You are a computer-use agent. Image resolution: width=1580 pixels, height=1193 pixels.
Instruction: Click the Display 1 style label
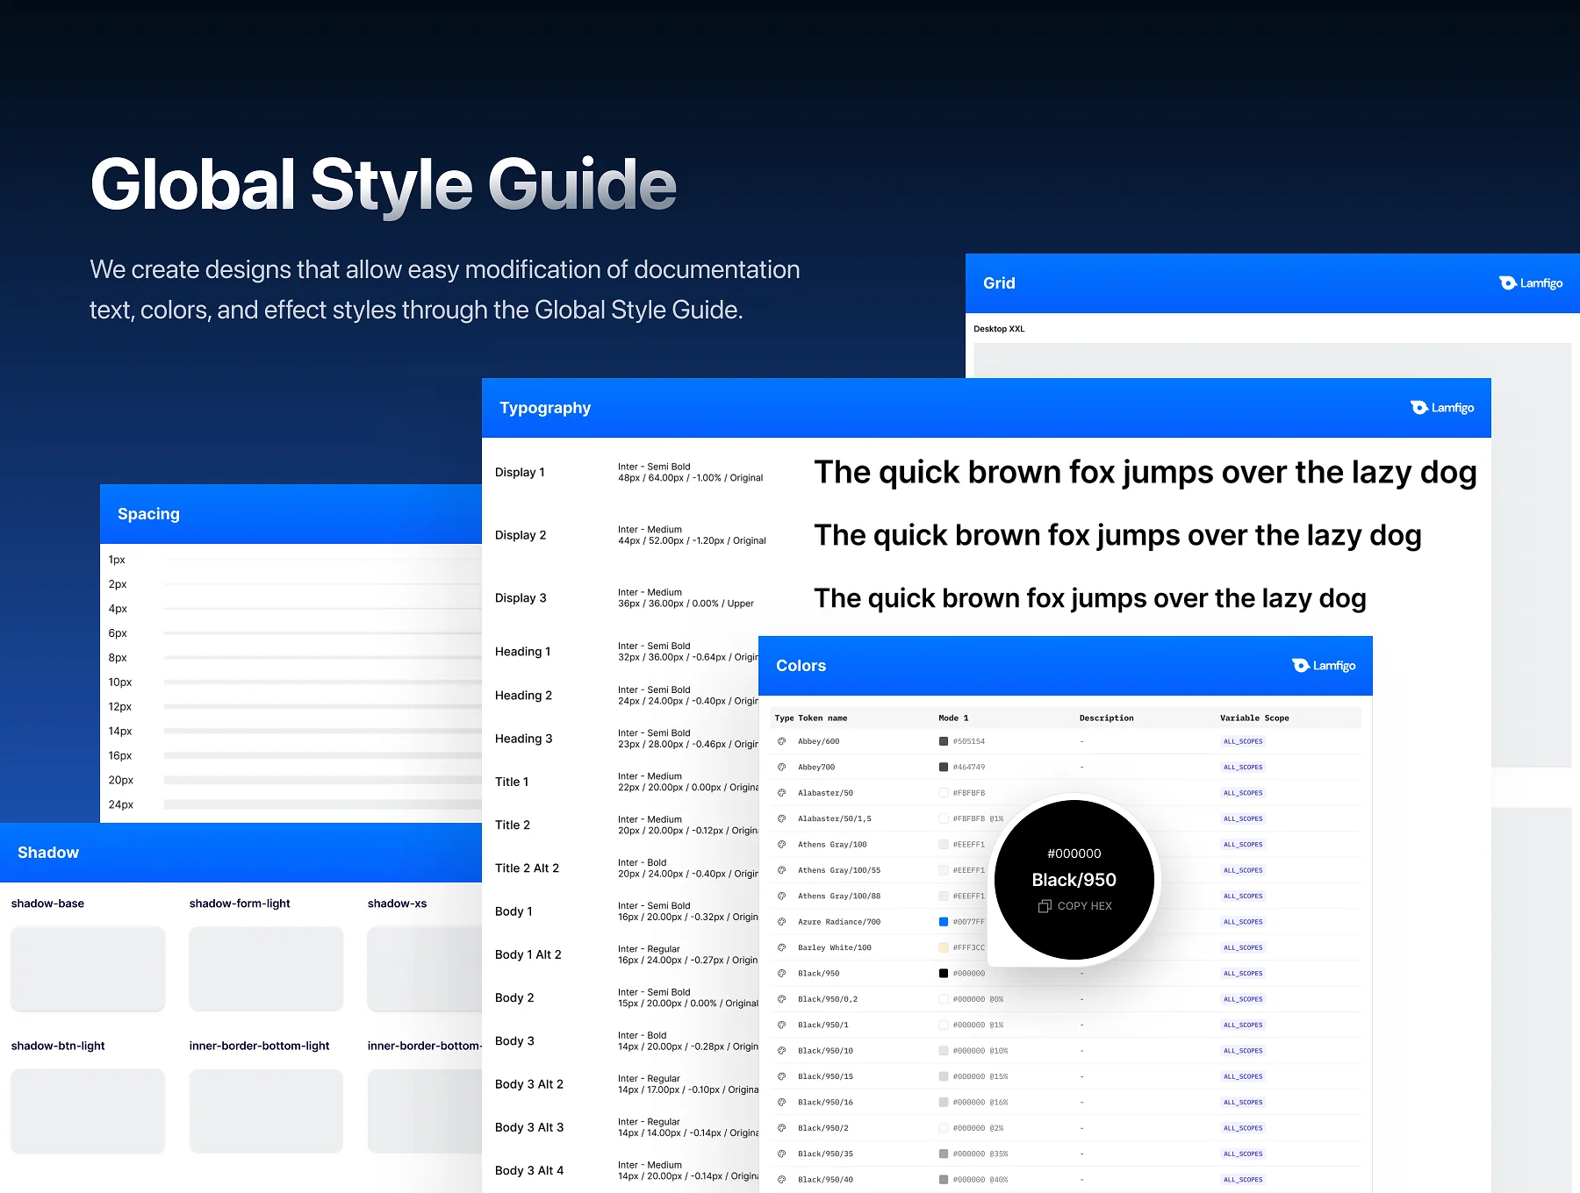click(x=520, y=473)
